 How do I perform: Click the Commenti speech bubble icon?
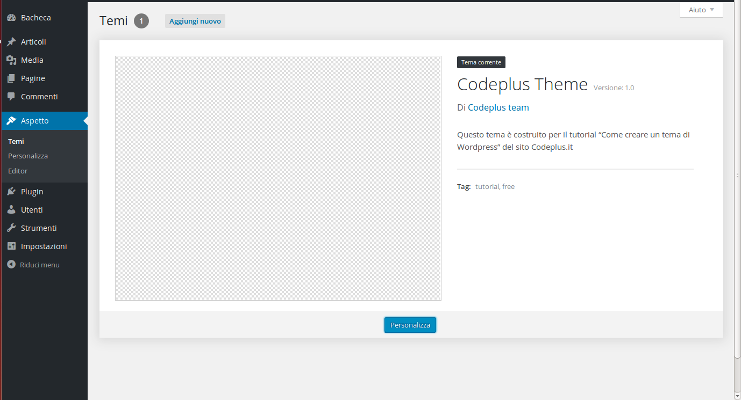pos(11,97)
